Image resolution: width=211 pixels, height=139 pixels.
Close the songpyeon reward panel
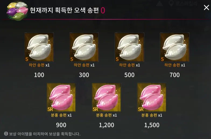click(x=206, y=7)
